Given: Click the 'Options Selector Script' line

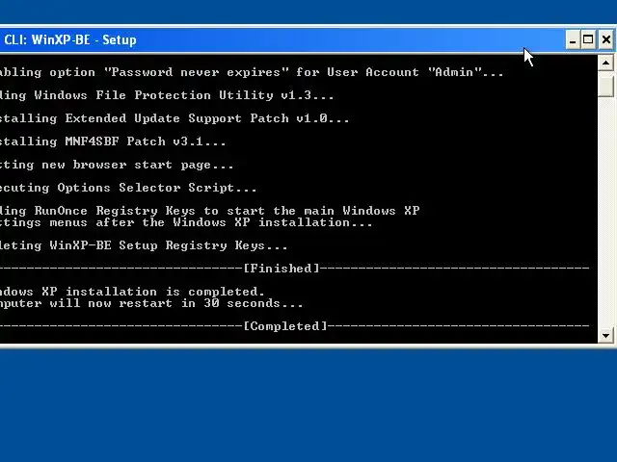Looking at the screenshot, I should [128, 188].
